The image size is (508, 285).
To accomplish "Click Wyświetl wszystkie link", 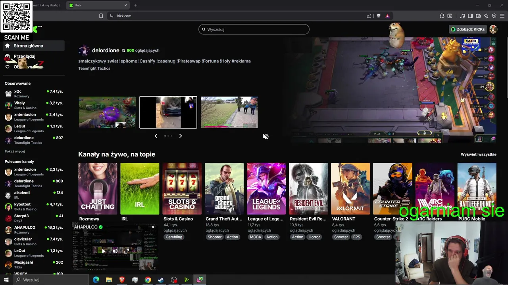I will pos(478,154).
